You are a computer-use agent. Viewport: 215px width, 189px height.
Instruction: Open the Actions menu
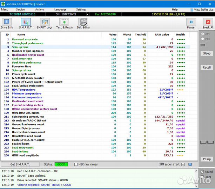coord(40,10)
